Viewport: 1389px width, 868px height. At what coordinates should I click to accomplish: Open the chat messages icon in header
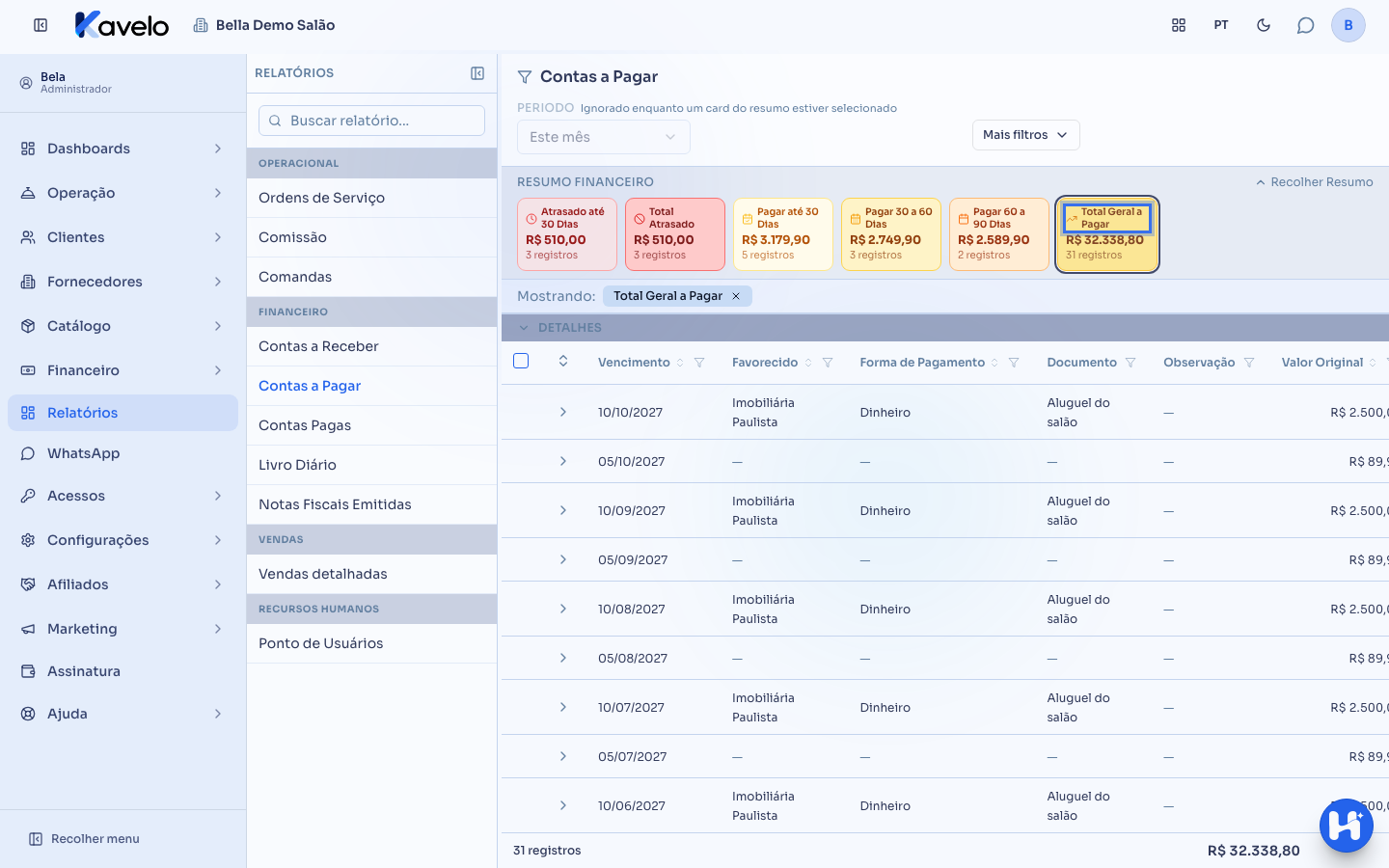tap(1306, 25)
